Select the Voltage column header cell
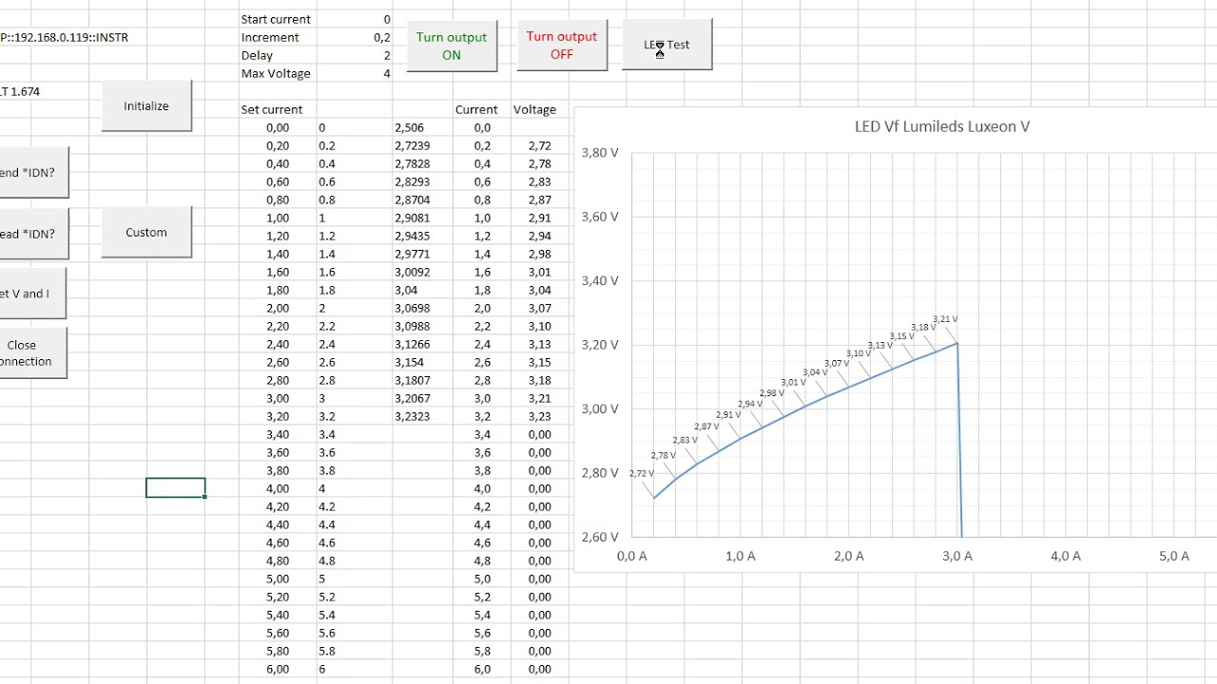This screenshot has height=684, width=1217. 539,109
